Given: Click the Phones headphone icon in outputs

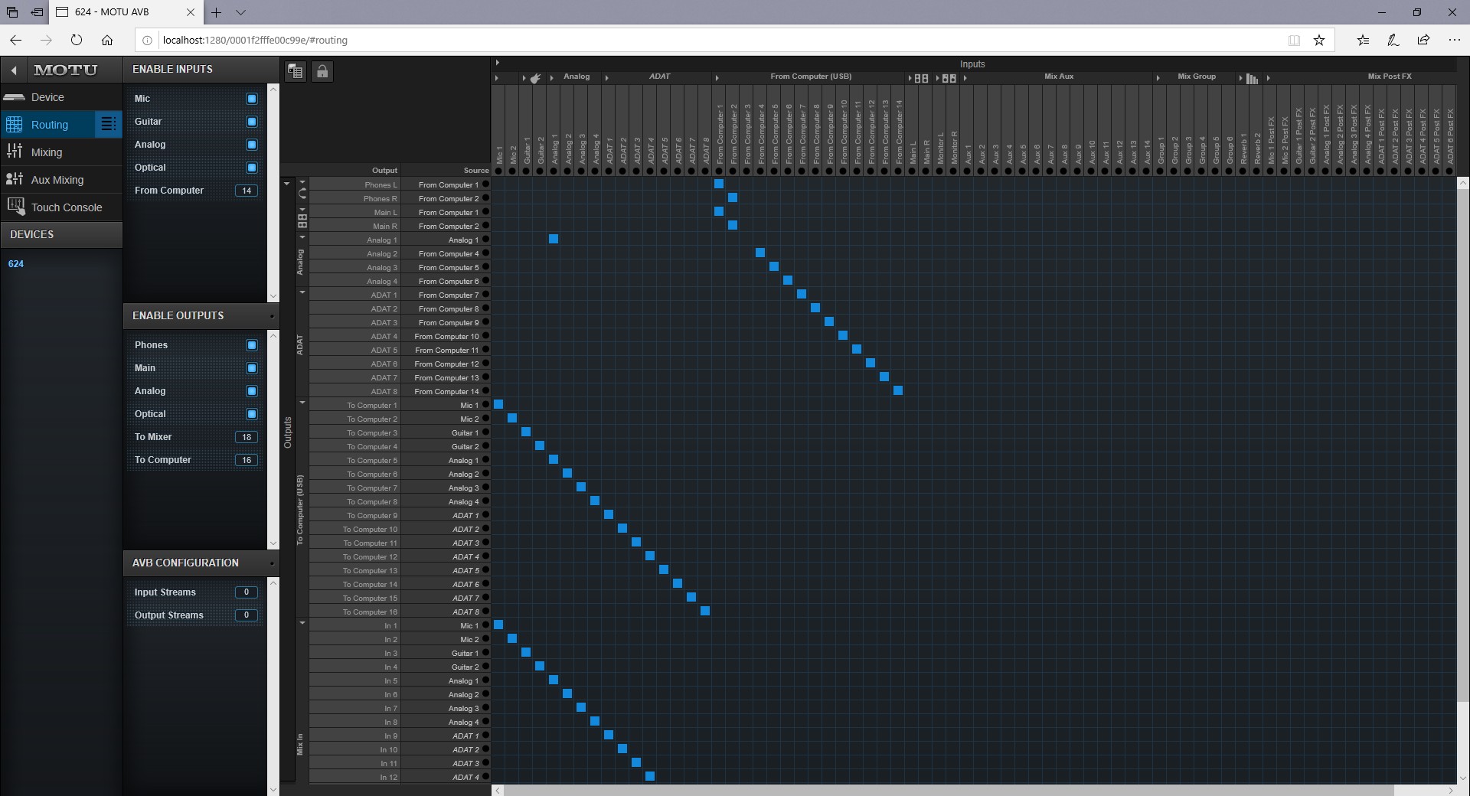Looking at the screenshot, I should point(302,193).
